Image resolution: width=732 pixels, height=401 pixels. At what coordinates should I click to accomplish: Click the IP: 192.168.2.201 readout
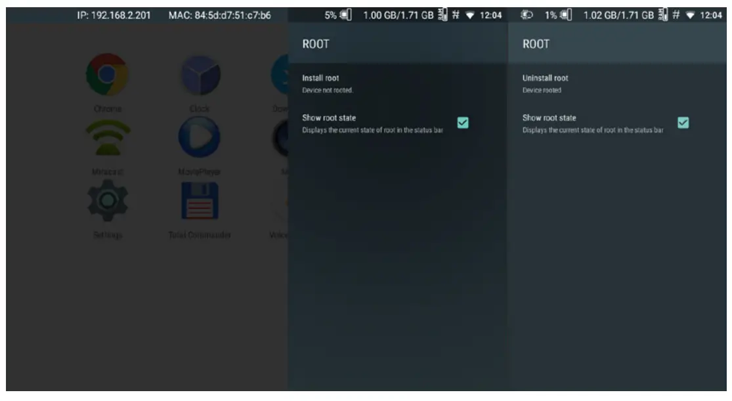click(x=114, y=15)
